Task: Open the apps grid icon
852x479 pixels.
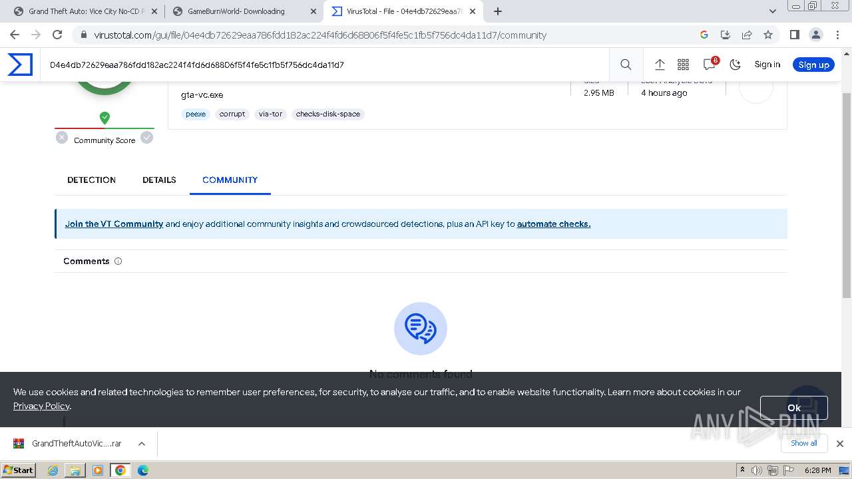Action: click(683, 65)
